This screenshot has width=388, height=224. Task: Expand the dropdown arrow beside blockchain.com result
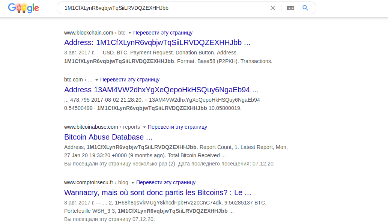click(130, 33)
